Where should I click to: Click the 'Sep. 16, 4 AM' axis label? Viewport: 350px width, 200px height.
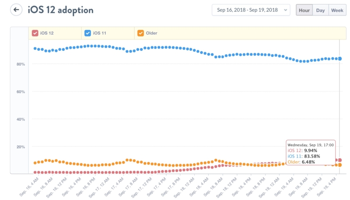coord(29,185)
